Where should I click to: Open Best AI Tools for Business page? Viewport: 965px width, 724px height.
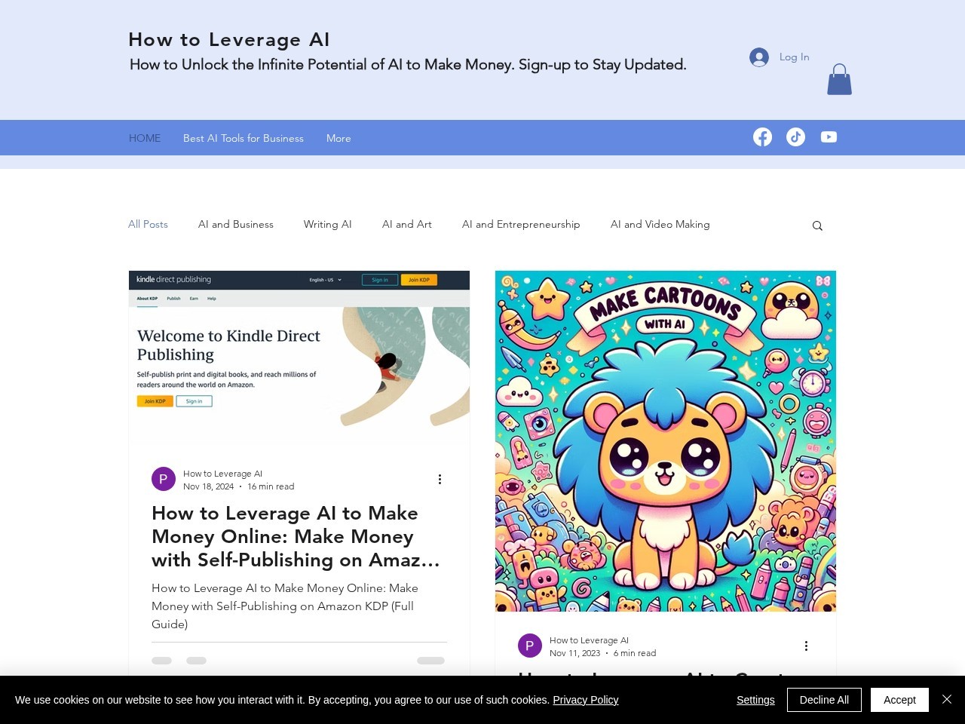tap(244, 138)
